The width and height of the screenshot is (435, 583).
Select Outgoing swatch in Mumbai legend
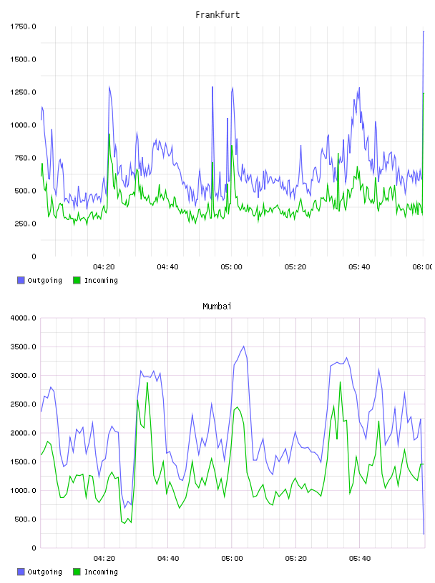pos(21,572)
